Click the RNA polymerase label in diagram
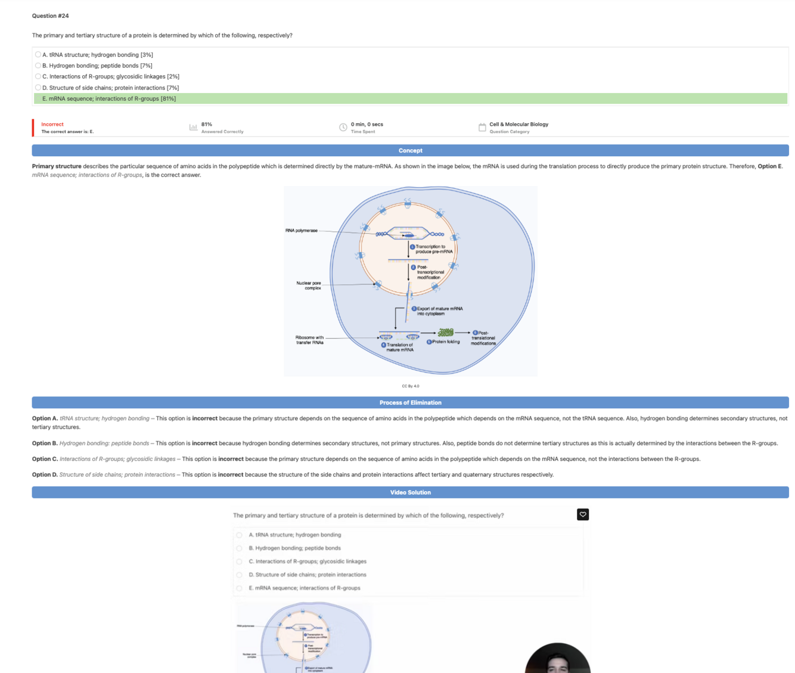Image resolution: width=795 pixels, height=673 pixels. point(302,230)
